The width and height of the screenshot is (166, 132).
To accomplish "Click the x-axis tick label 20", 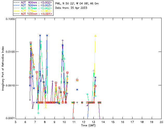I will [x=161, y=122].
